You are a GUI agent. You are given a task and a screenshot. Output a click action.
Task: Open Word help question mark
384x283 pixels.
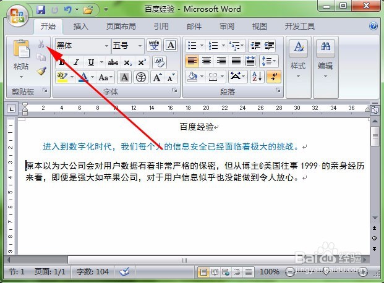tap(373, 26)
